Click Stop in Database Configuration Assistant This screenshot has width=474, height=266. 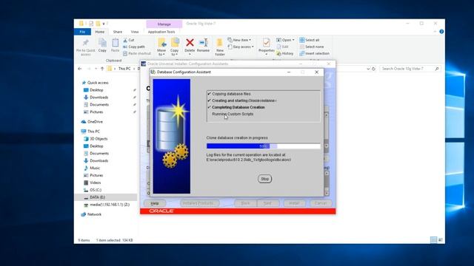coord(265,179)
